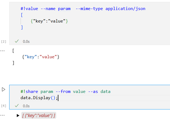Place cursor on #!share in second cell

29,92
